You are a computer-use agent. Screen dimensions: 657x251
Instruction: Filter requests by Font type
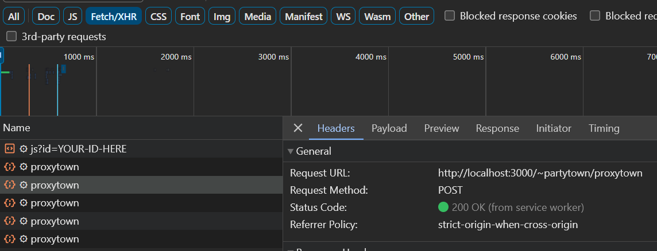tap(190, 16)
